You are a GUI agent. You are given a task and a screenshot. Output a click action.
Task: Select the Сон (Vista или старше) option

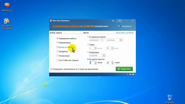[x=68, y=60]
